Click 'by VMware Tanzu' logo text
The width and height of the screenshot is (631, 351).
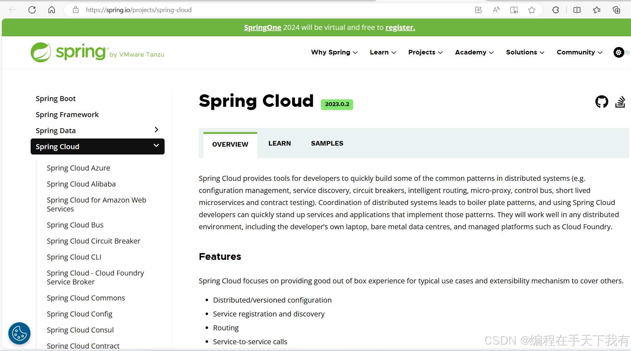[137, 54]
